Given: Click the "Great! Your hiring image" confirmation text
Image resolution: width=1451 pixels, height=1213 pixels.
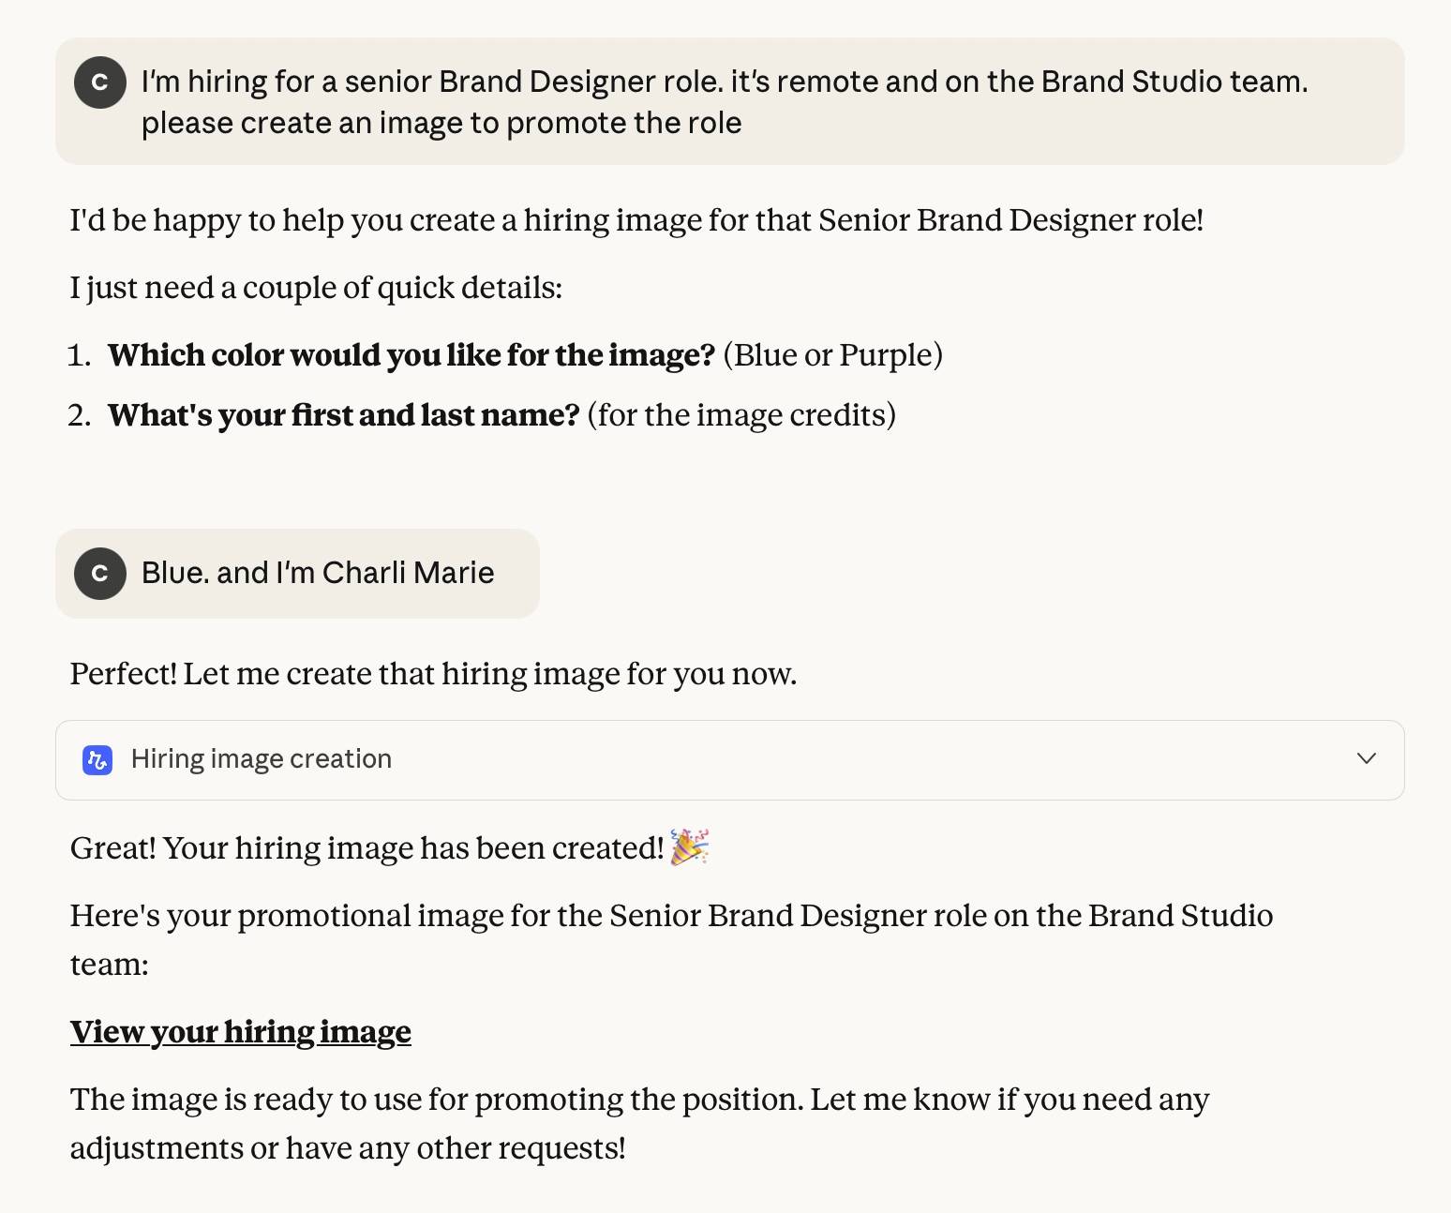Looking at the screenshot, I should pos(366,848).
